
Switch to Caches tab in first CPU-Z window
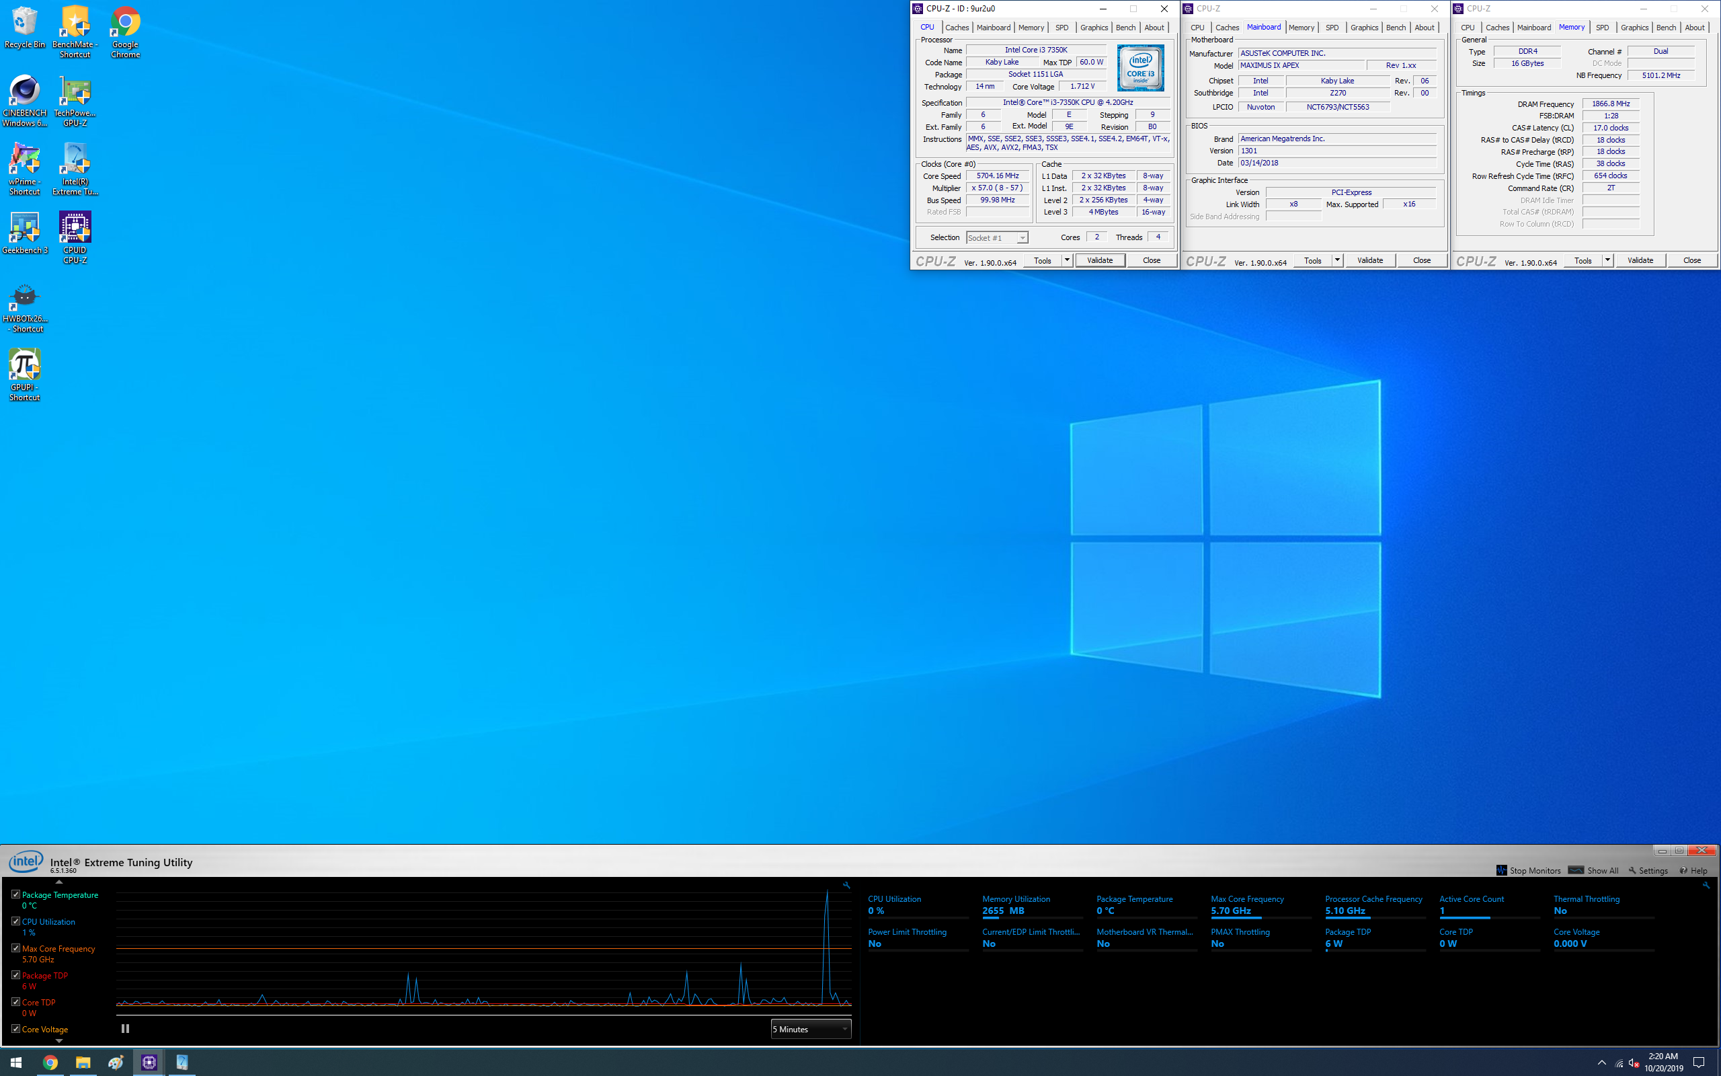(x=957, y=28)
